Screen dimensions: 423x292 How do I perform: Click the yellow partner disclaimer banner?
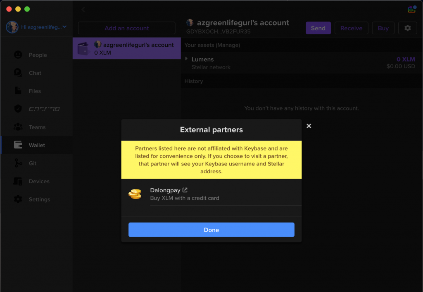tap(211, 160)
